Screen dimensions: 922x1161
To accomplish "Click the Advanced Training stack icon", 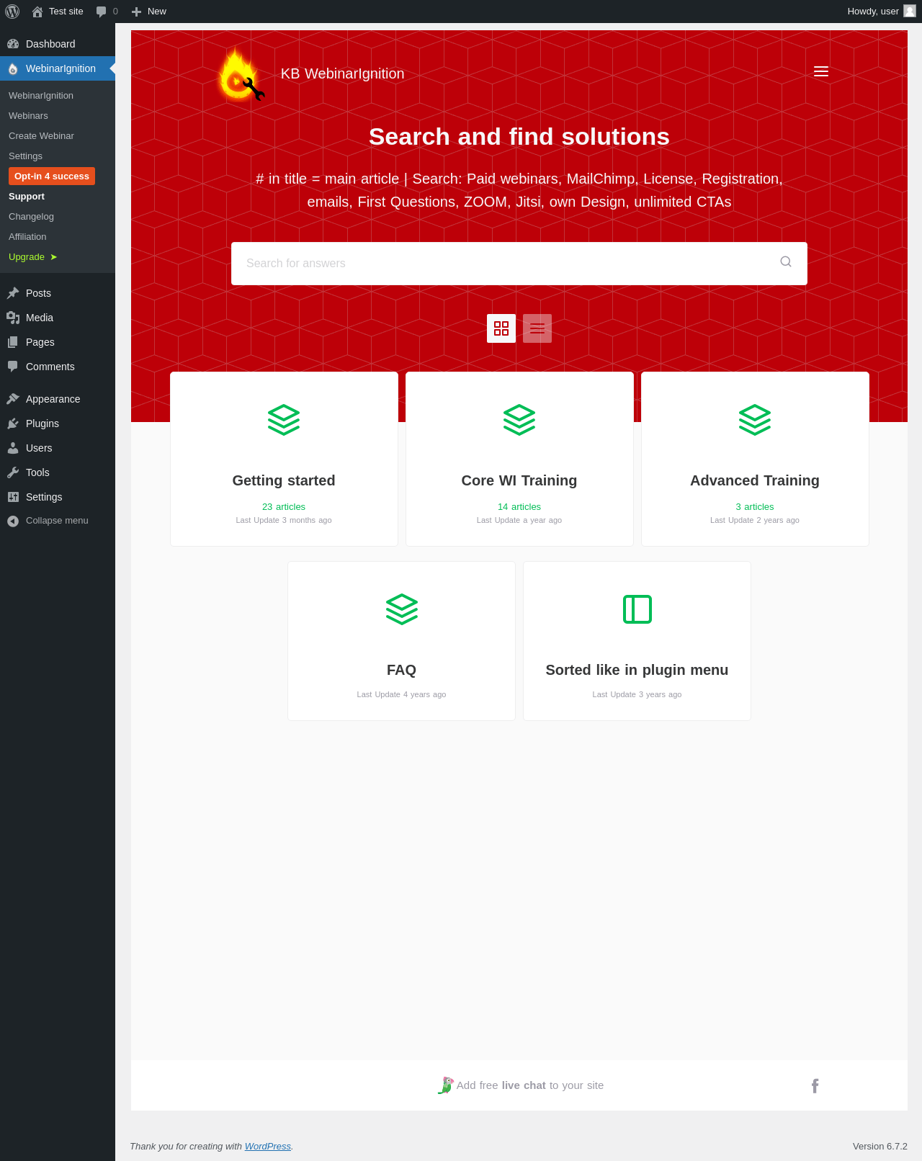I will pyautogui.click(x=755, y=420).
